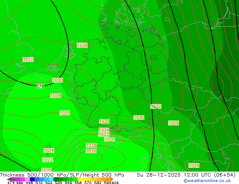Image resolution: width=239 pixels, height=184 pixels.
Task: Select the 1018 pressure label
Action: 91,146
